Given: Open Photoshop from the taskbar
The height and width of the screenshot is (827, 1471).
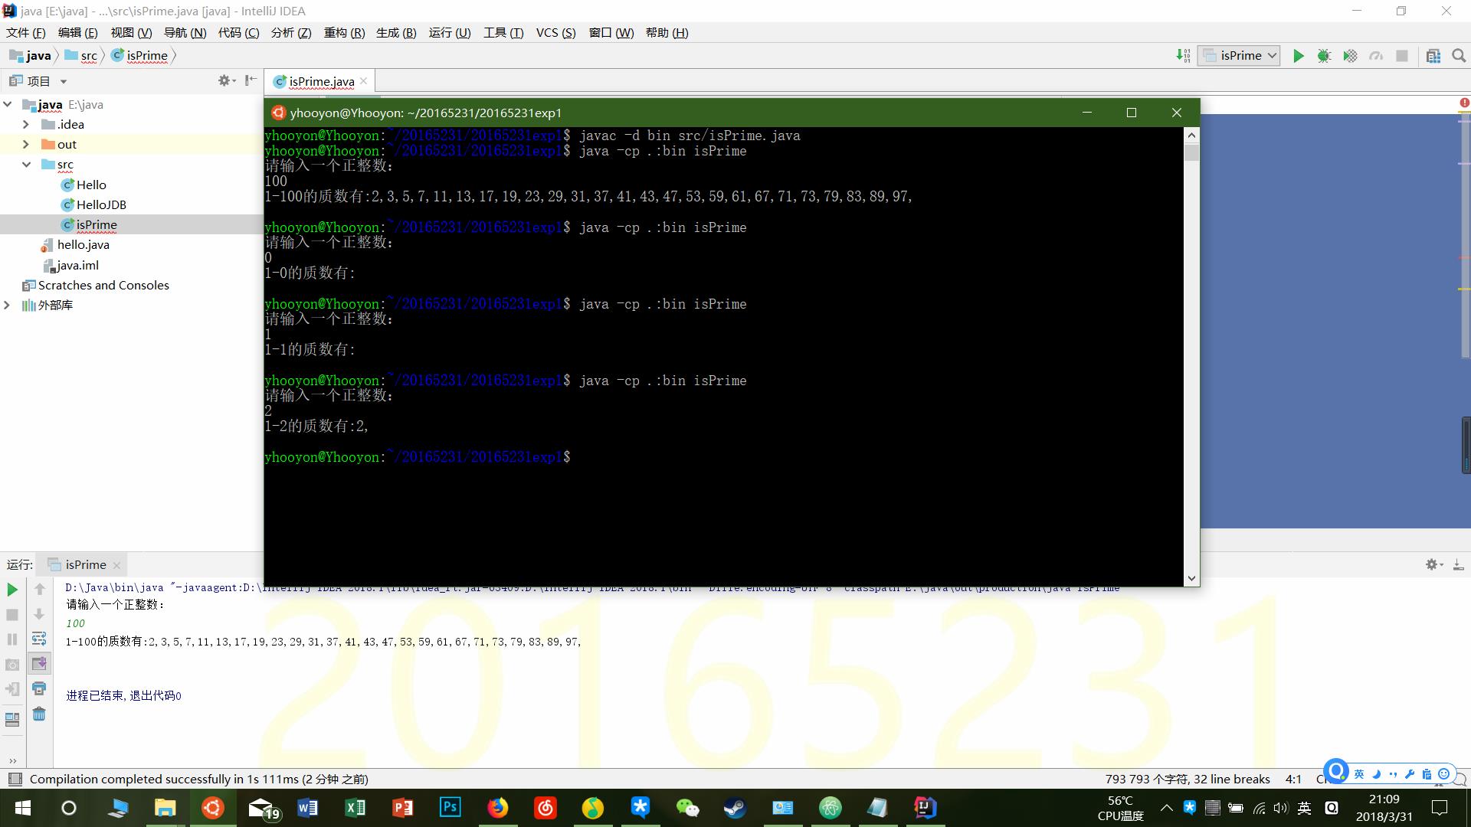Looking at the screenshot, I should tap(450, 808).
